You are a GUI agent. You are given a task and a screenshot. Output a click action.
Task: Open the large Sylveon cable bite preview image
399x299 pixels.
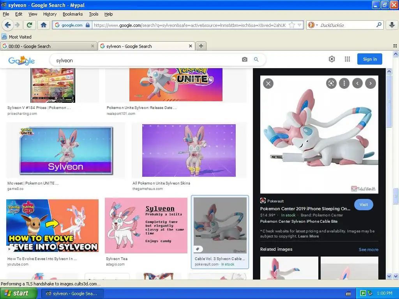[x=319, y=134]
